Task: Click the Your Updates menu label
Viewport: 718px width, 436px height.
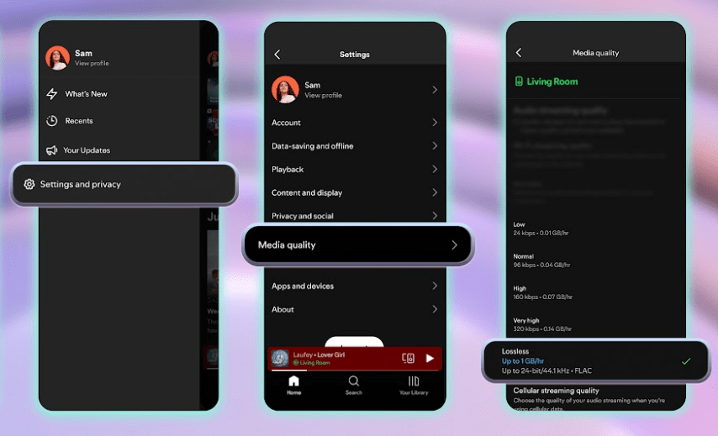Action: click(87, 150)
